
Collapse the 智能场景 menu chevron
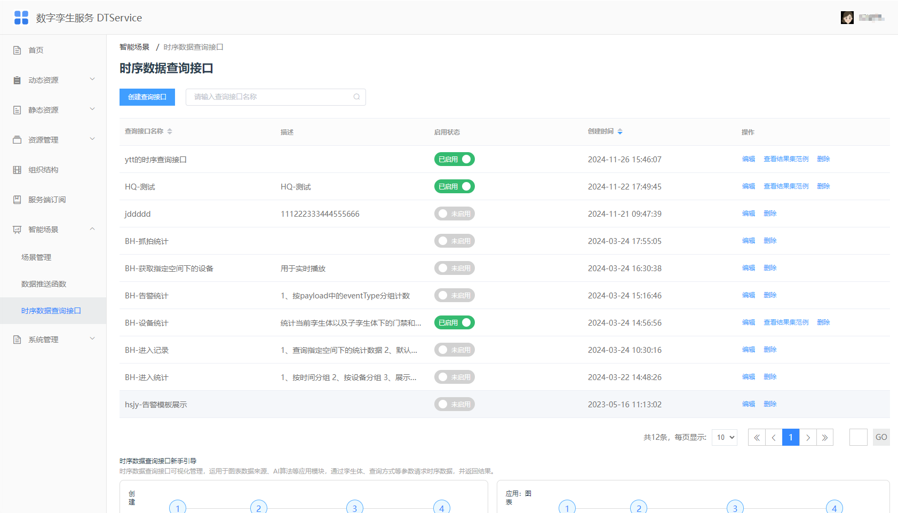point(92,229)
